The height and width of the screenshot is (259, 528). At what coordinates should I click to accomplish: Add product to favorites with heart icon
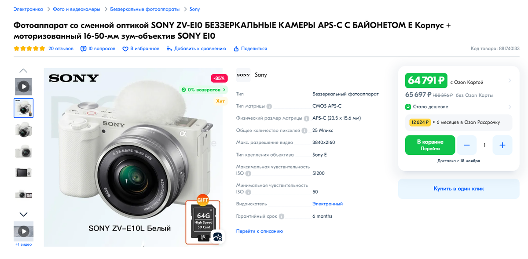(125, 49)
